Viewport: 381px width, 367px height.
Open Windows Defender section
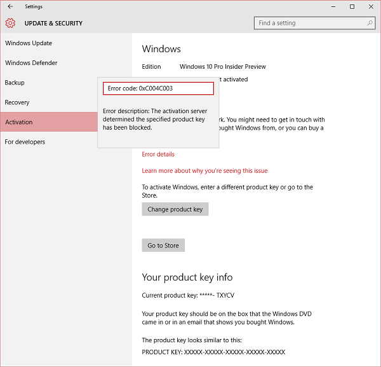(31, 63)
